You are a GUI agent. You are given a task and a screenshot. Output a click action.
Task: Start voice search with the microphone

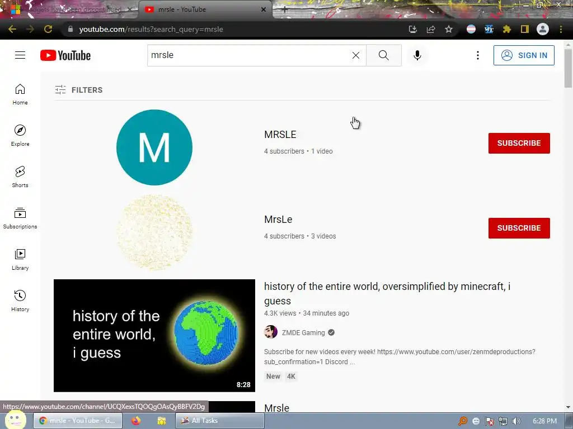point(417,55)
